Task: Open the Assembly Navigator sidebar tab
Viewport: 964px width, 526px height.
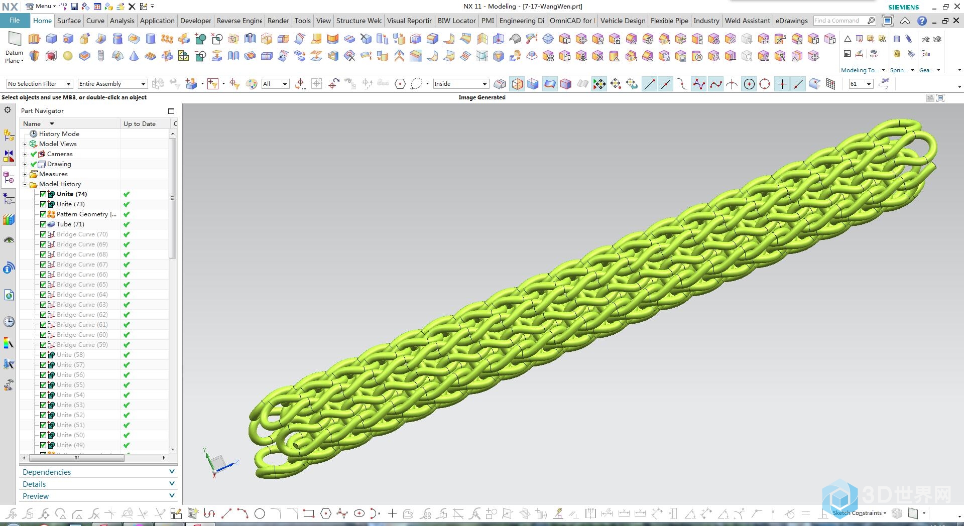Action: pos(9,135)
